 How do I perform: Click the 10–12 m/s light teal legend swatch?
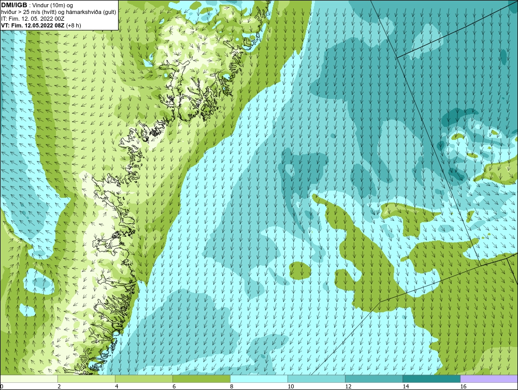[316, 379]
